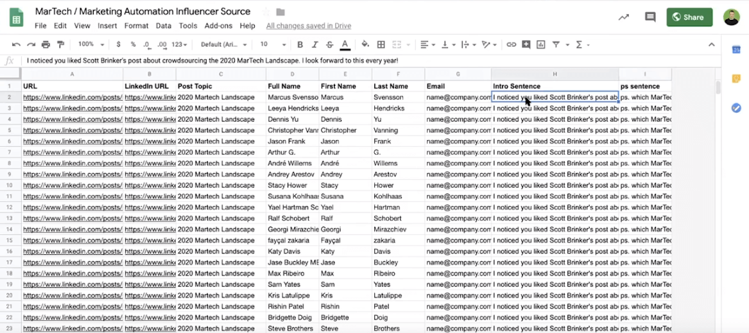Image resolution: width=749 pixels, height=333 pixels.
Task: Open the fill color picker
Action: pos(365,45)
